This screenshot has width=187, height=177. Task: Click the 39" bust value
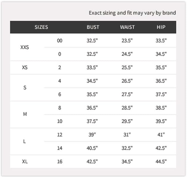(x=92, y=135)
